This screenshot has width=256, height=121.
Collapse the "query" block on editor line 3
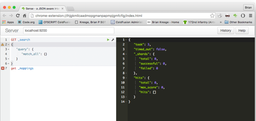click(x=9, y=49)
